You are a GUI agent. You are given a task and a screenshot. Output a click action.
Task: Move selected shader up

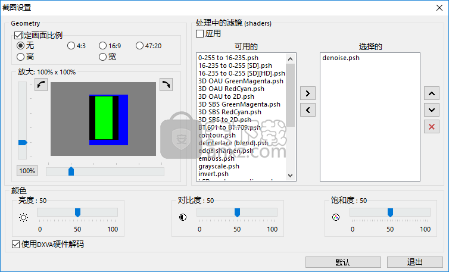pos(432,93)
